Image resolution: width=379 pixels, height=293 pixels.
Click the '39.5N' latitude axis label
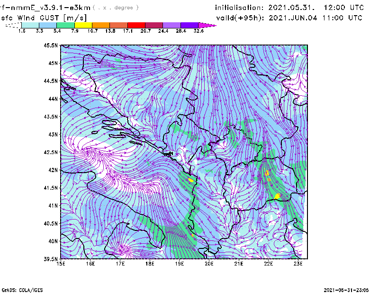tap(51, 259)
